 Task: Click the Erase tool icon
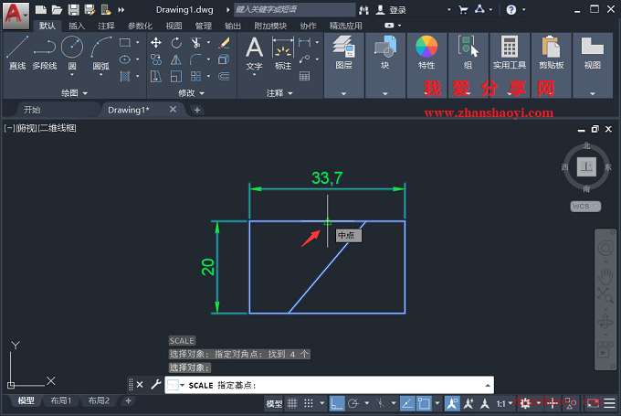tap(224, 42)
